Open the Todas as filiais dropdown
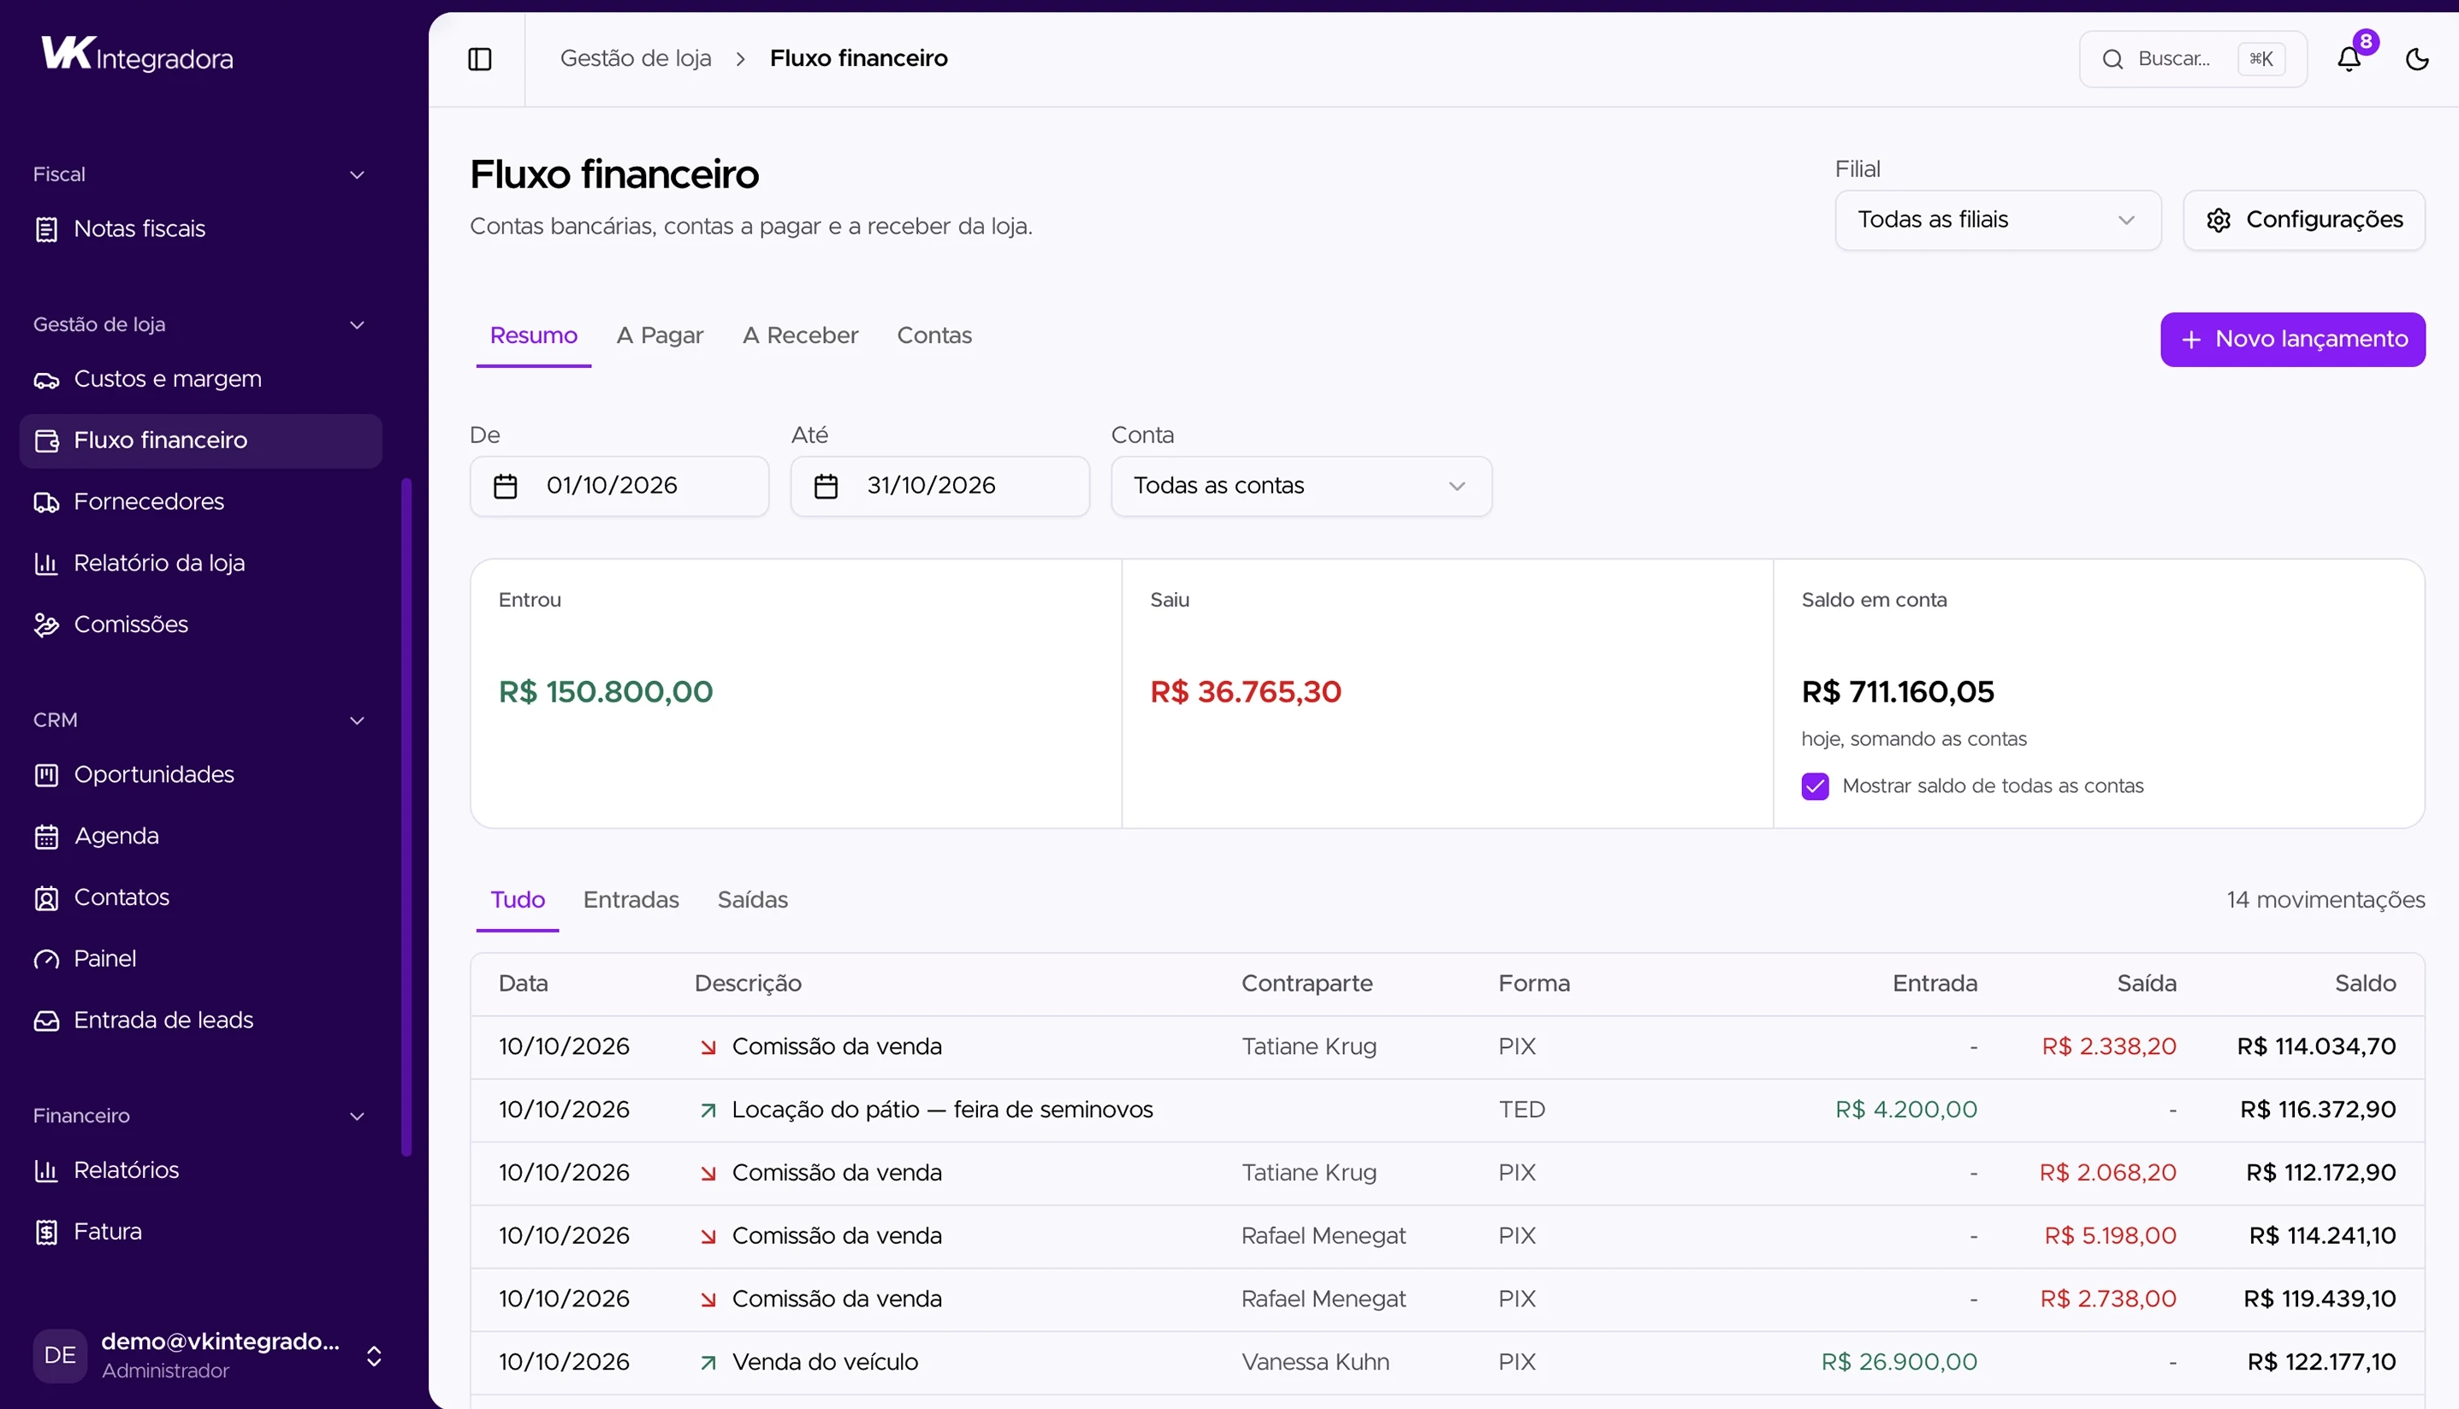 click(x=1997, y=220)
